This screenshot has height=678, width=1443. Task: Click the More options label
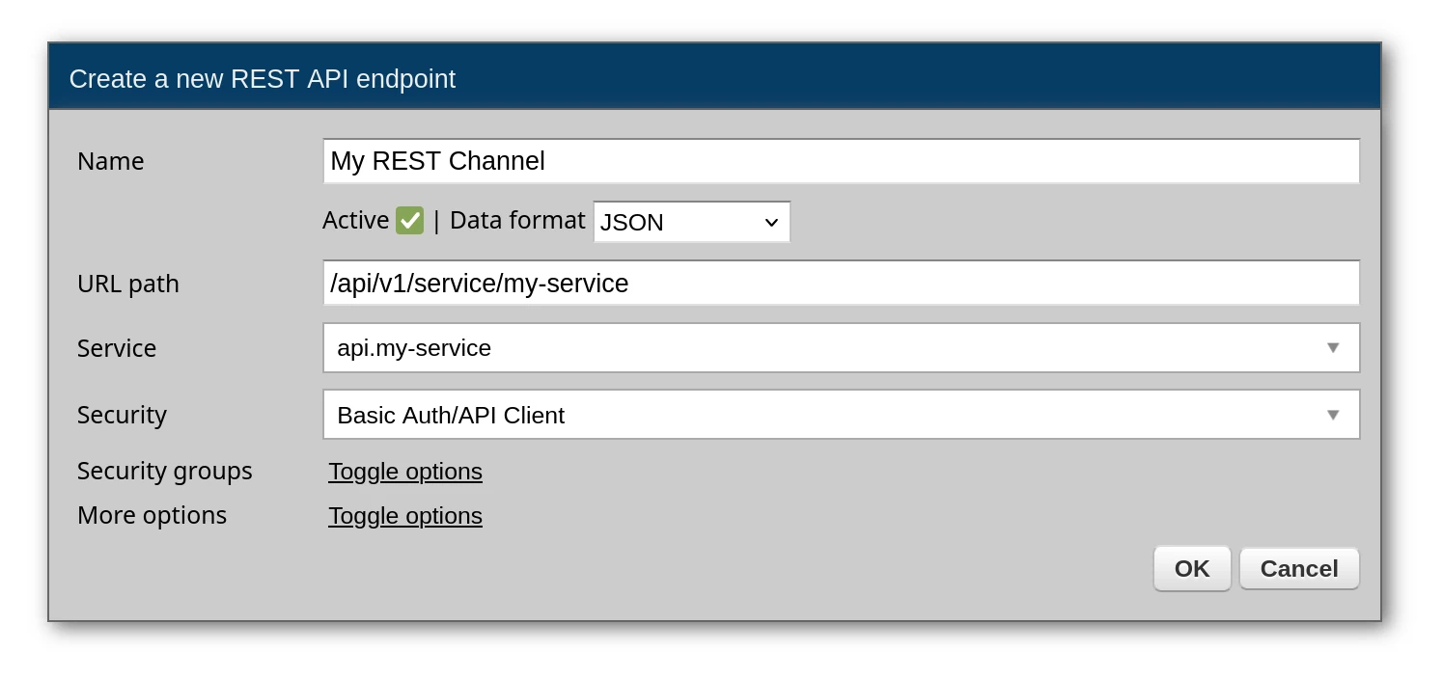[153, 515]
